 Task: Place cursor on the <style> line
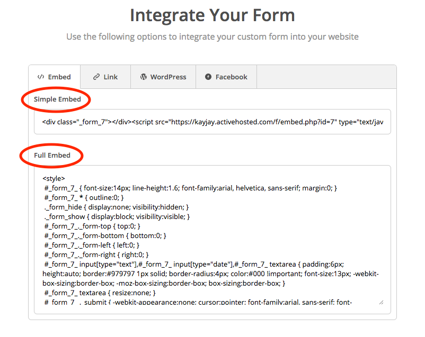coord(54,178)
